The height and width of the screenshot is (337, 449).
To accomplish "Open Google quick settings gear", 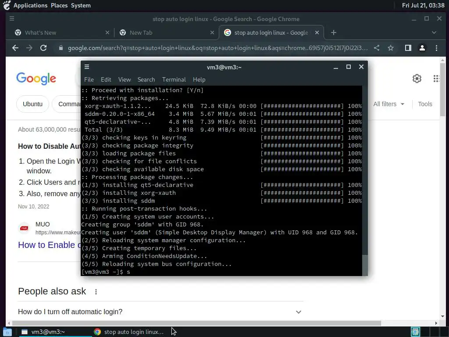I will (417, 79).
